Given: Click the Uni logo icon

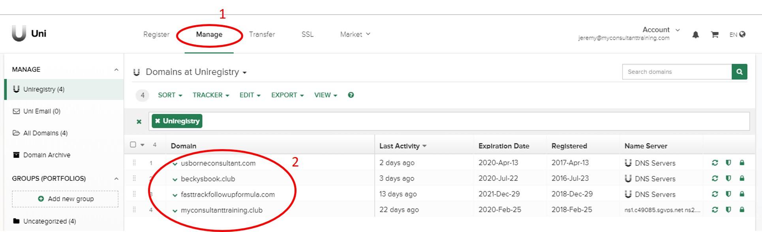Looking at the screenshot, I should tap(19, 34).
